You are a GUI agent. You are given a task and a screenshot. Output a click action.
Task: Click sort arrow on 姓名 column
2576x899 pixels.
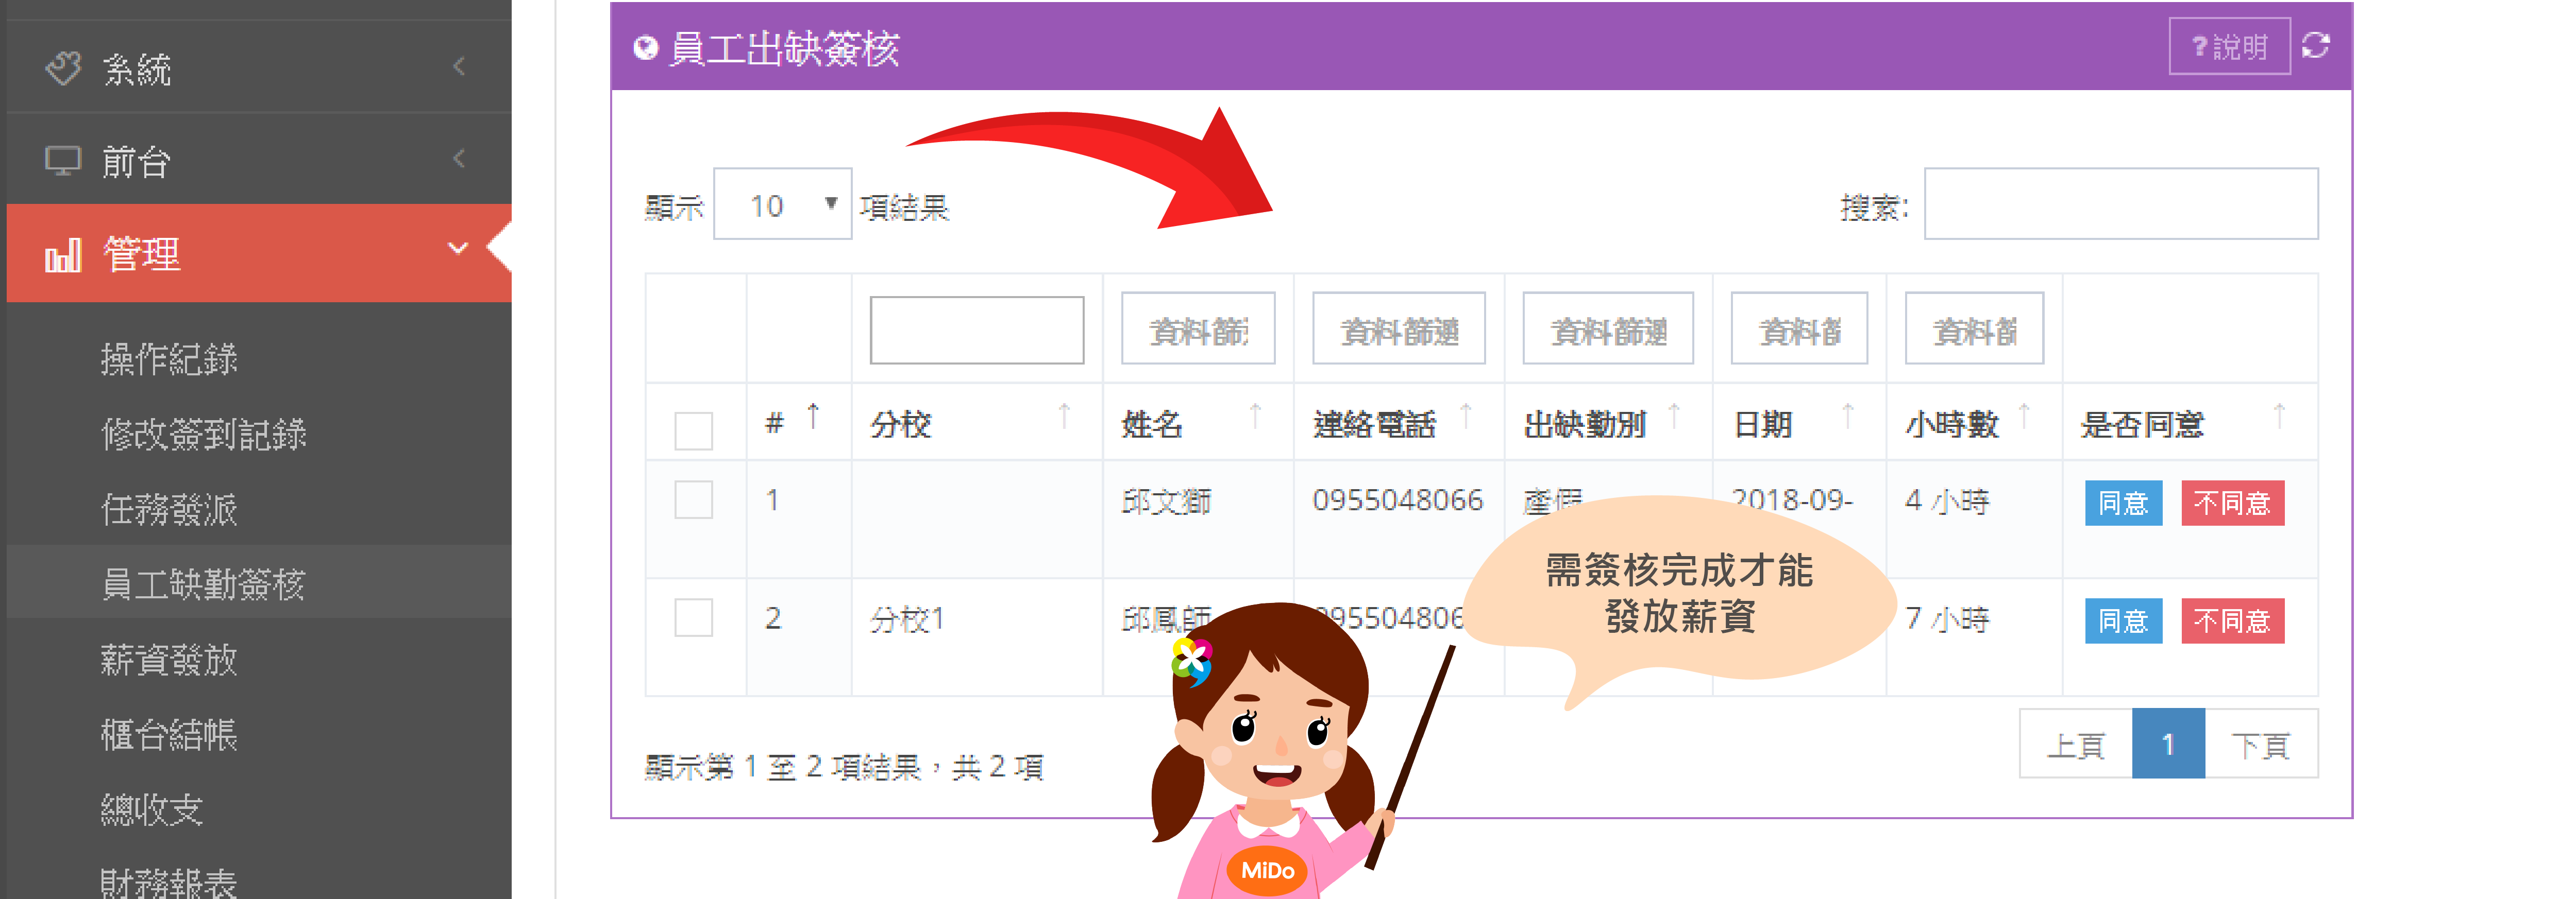tap(1255, 417)
